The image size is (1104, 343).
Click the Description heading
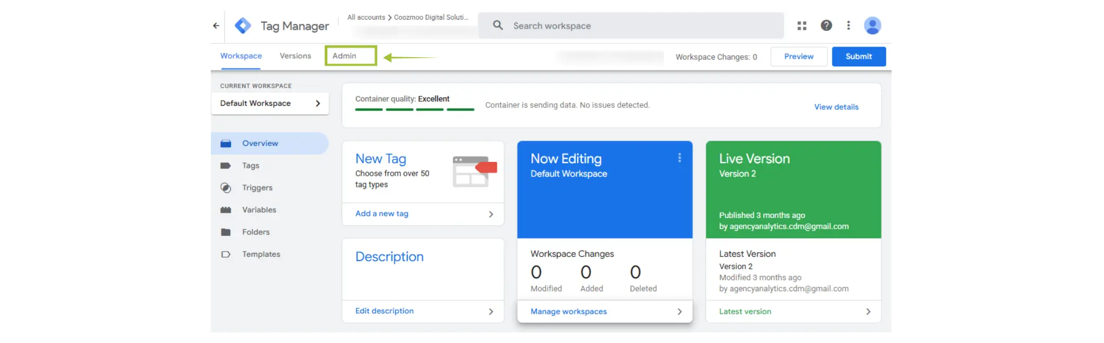tap(389, 257)
